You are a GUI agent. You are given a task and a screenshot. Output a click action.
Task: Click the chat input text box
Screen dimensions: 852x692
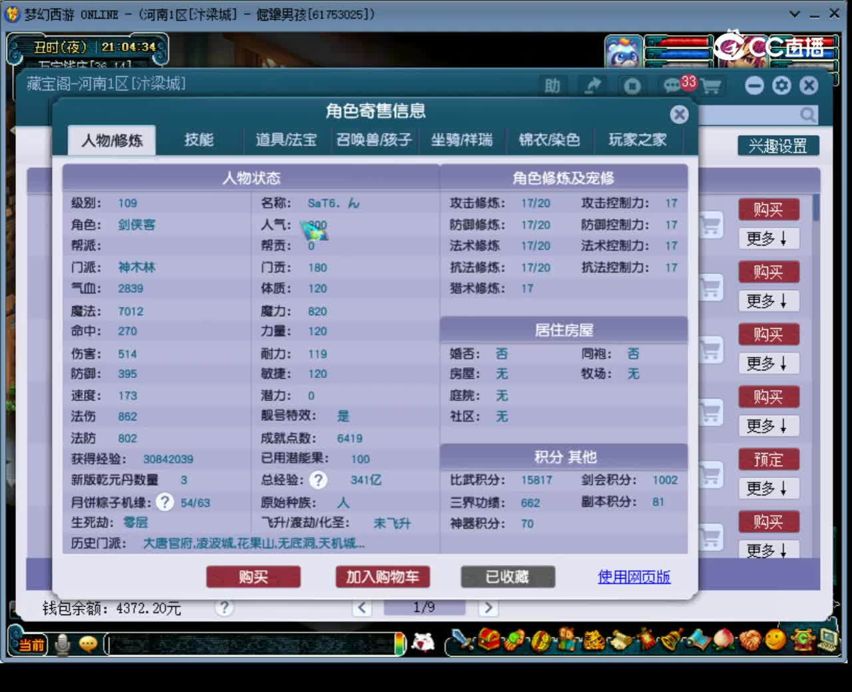[252, 644]
